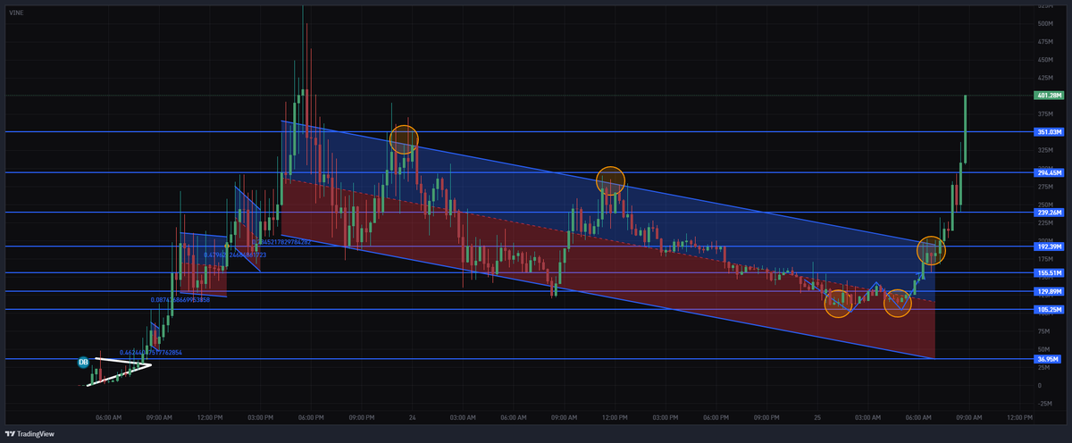Click the 0.4624 ratio text on chart
1072x443 pixels.
point(150,353)
